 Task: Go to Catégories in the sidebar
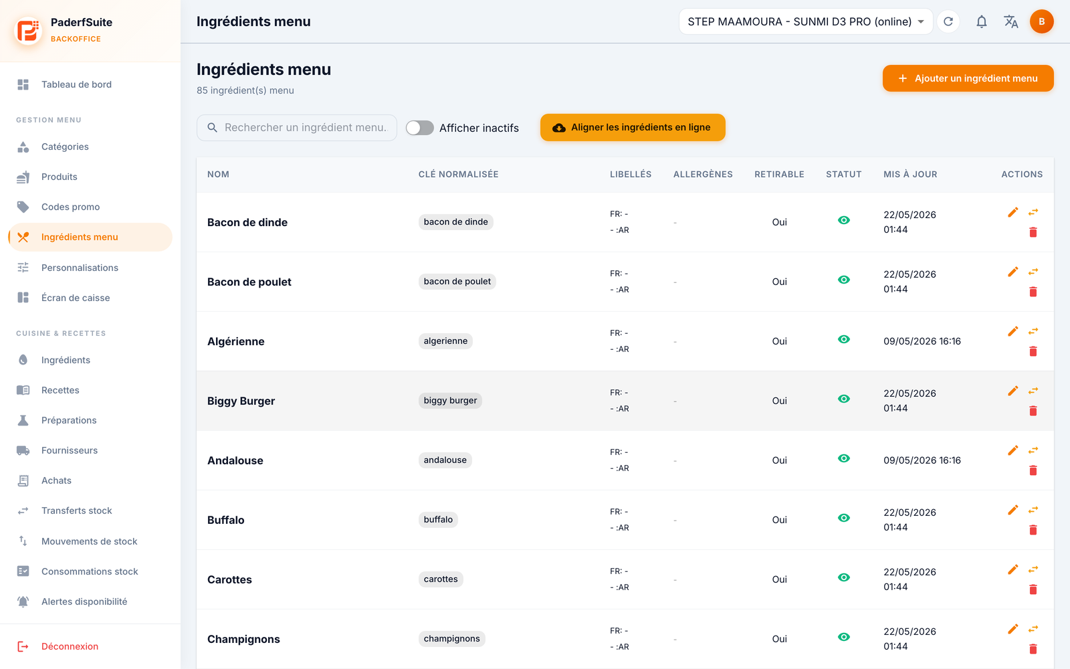90,147
